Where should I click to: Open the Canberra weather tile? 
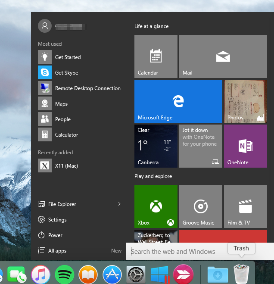[x=156, y=146]
